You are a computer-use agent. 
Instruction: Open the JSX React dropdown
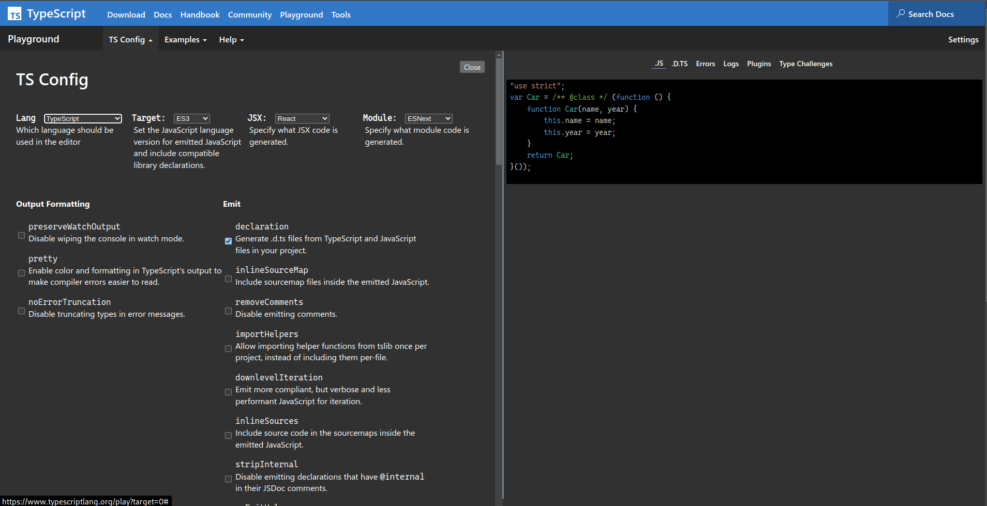[302, 118]
